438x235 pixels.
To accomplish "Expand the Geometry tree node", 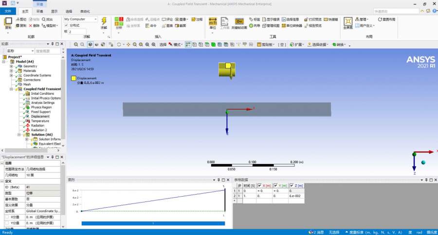I will point(11,67).
